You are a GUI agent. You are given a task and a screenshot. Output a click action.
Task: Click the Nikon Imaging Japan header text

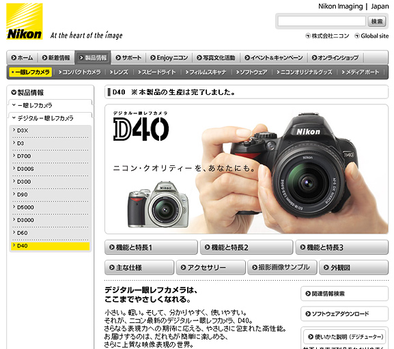(353, 6)
